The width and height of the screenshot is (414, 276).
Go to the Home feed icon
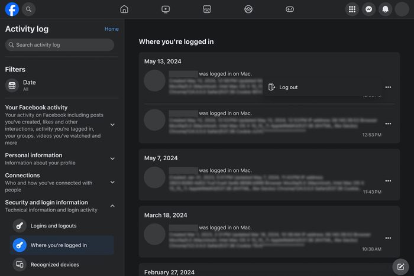coord(124,9)
